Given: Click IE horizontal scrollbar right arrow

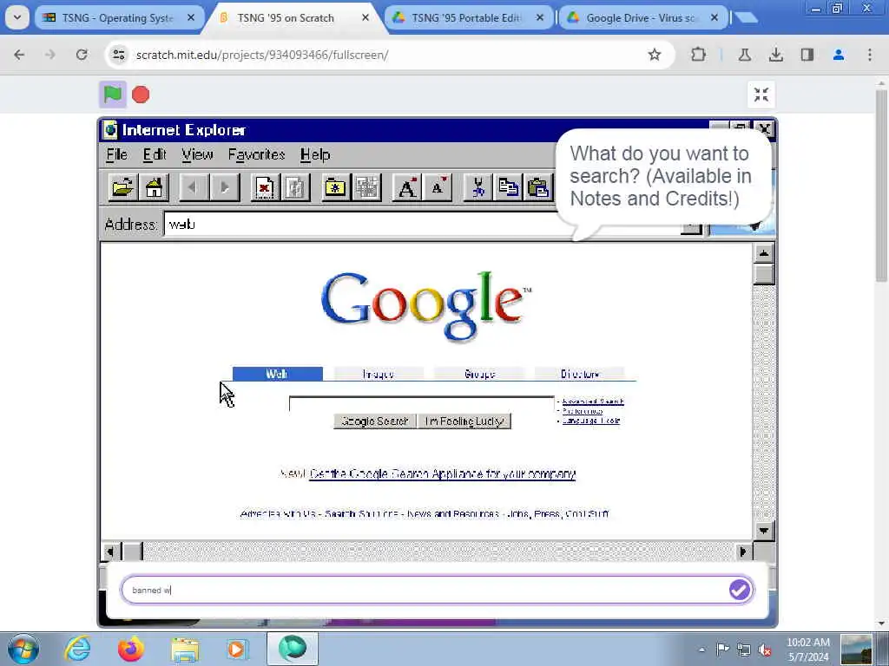Looking at the screenshot, I should click(x=743, y=552).
